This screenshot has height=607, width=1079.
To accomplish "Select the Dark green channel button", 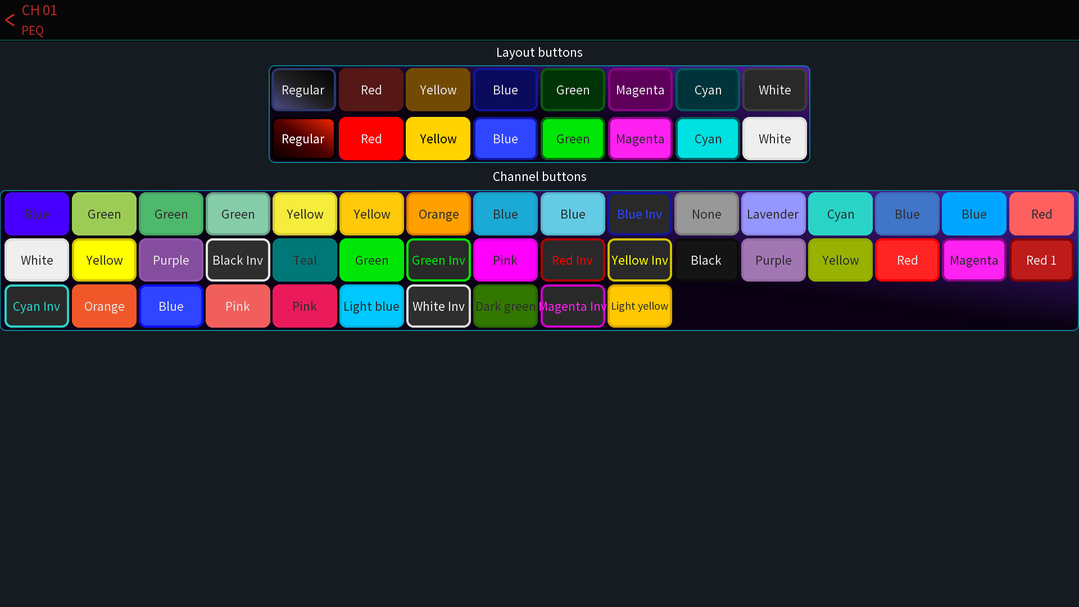I will 505,306.
